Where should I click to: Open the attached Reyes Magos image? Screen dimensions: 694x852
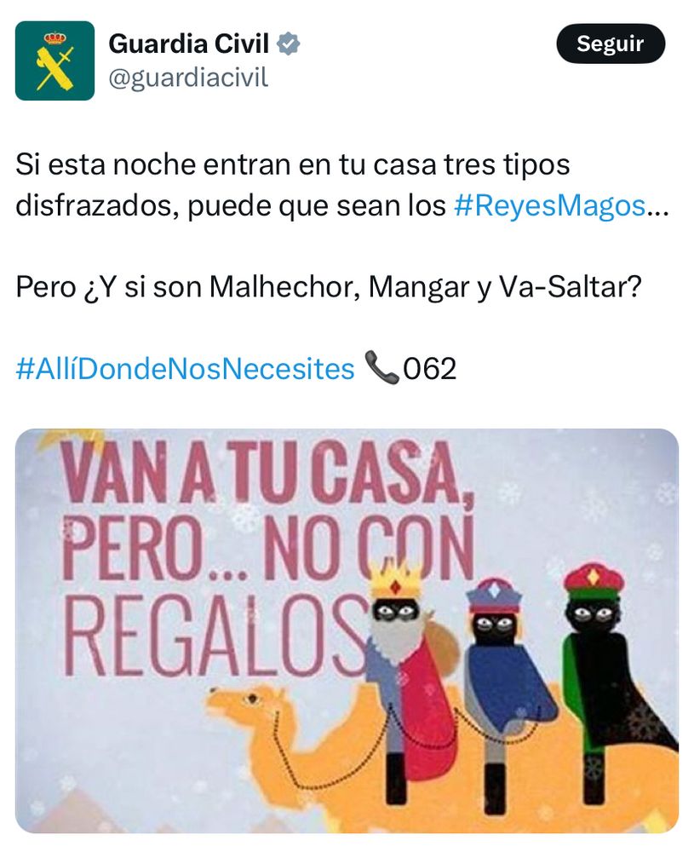tap(347, 630)
